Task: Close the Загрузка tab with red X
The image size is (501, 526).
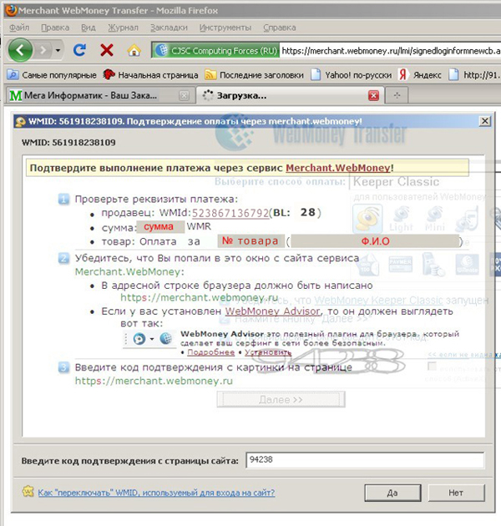Action: pyautogui.click(x=373, y=96)
